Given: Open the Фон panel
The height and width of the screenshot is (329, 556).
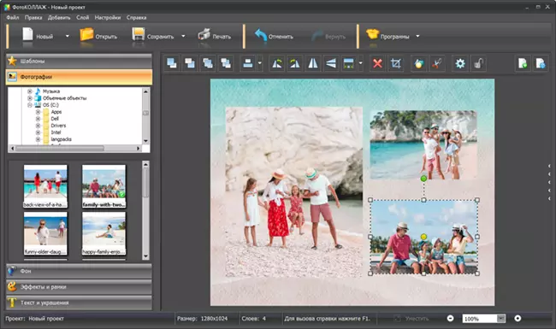Looking at the screenshot, I should coord(79,271).
